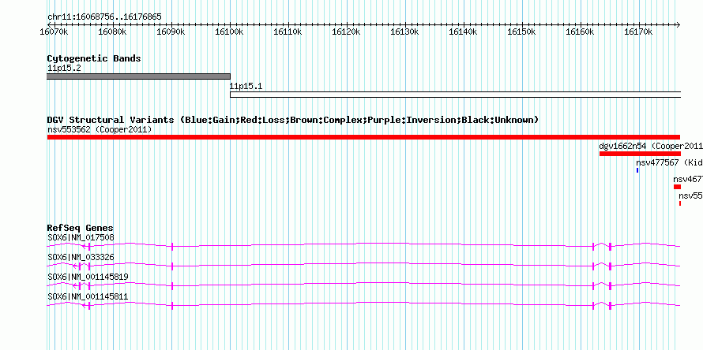The width and height of the screenshot is (703, 350).
Task: Click the 16110k ruler tick label
Action: point(288,32)
